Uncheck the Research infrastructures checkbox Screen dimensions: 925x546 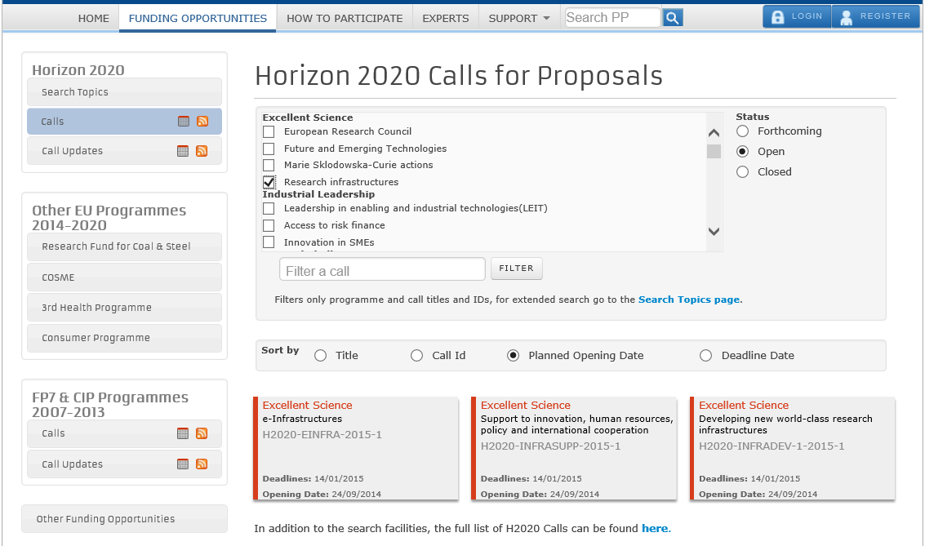click(269, 182)
